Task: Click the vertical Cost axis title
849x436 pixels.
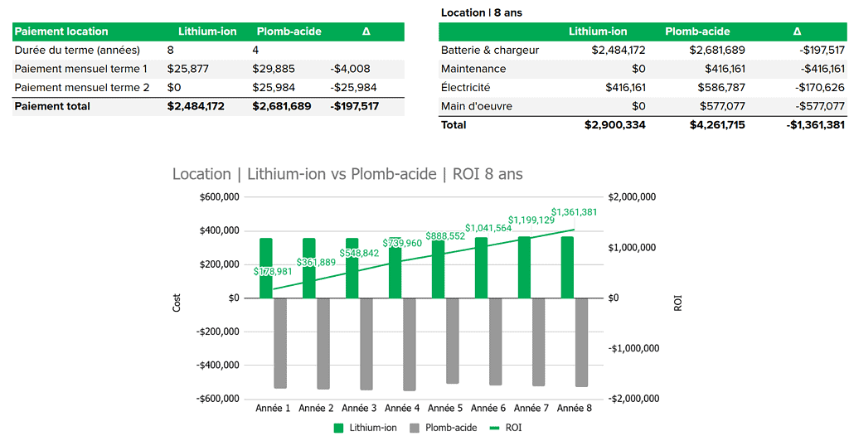Action: pos(177,303)
